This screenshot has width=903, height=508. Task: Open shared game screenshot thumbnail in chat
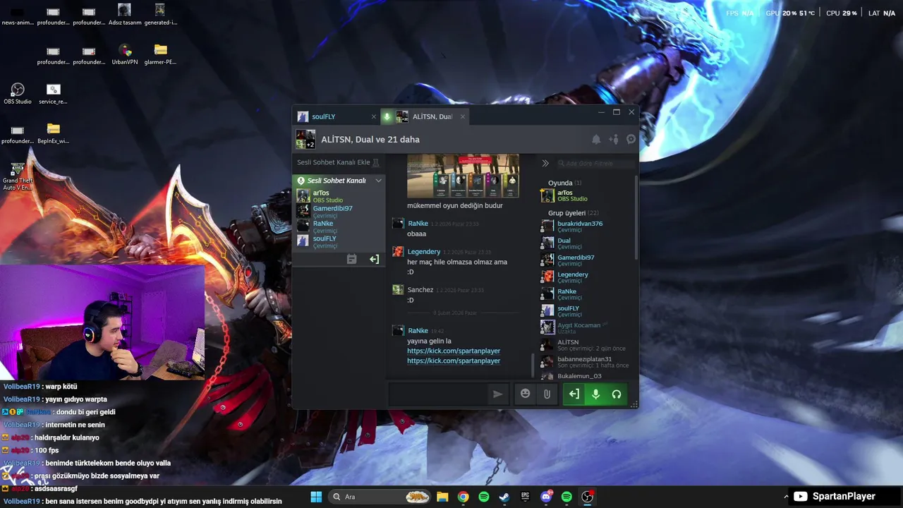[x=463, y=176]
